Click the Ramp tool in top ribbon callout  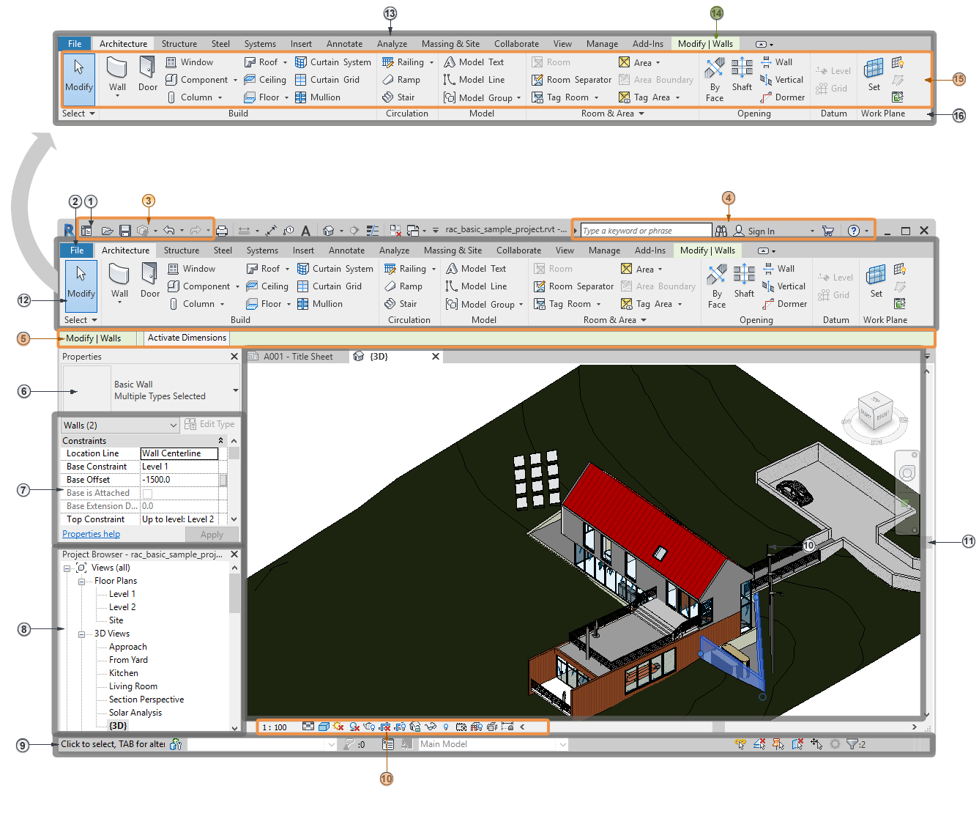(401, 80)
